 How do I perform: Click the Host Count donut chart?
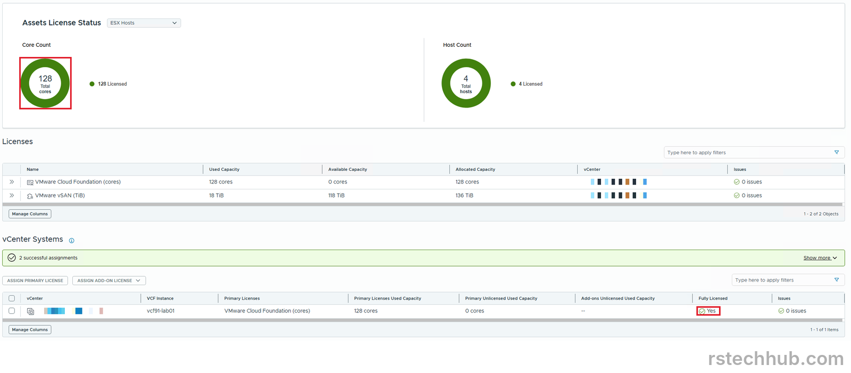pos(466,83)
